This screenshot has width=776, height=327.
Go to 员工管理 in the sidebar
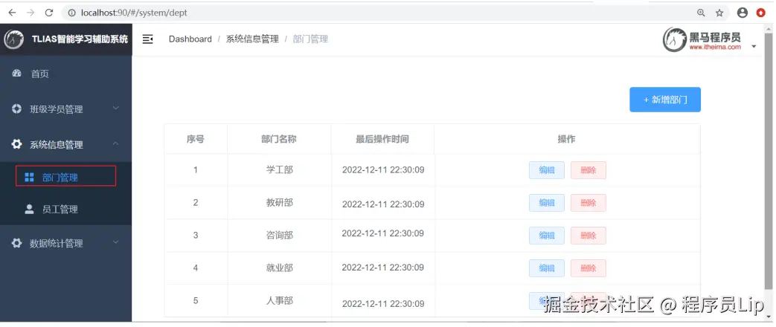point(65,210)
